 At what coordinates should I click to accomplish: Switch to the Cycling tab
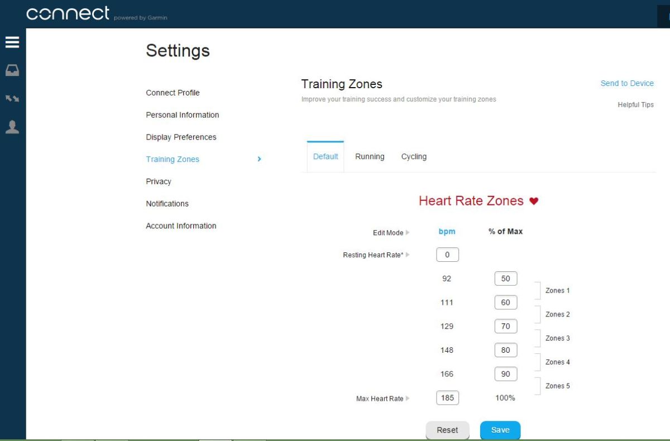pyautogui.click(x=414, y=157)
